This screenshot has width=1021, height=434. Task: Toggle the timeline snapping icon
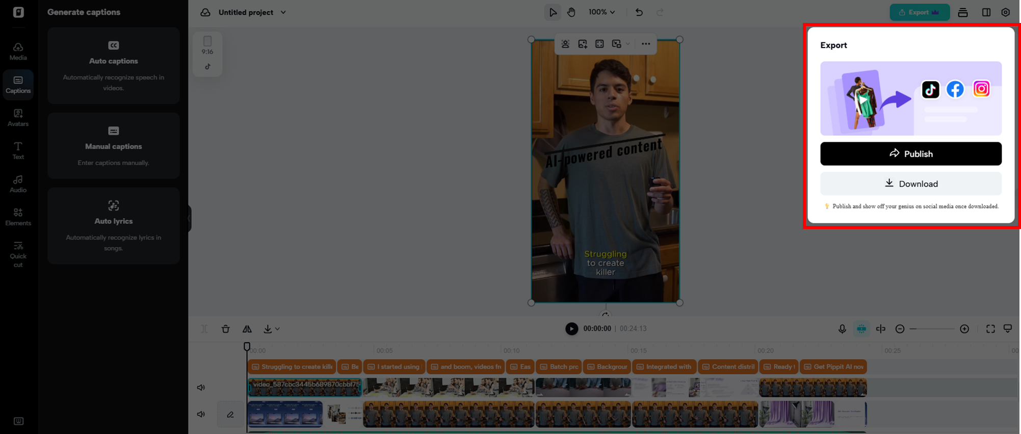point(861,329)
